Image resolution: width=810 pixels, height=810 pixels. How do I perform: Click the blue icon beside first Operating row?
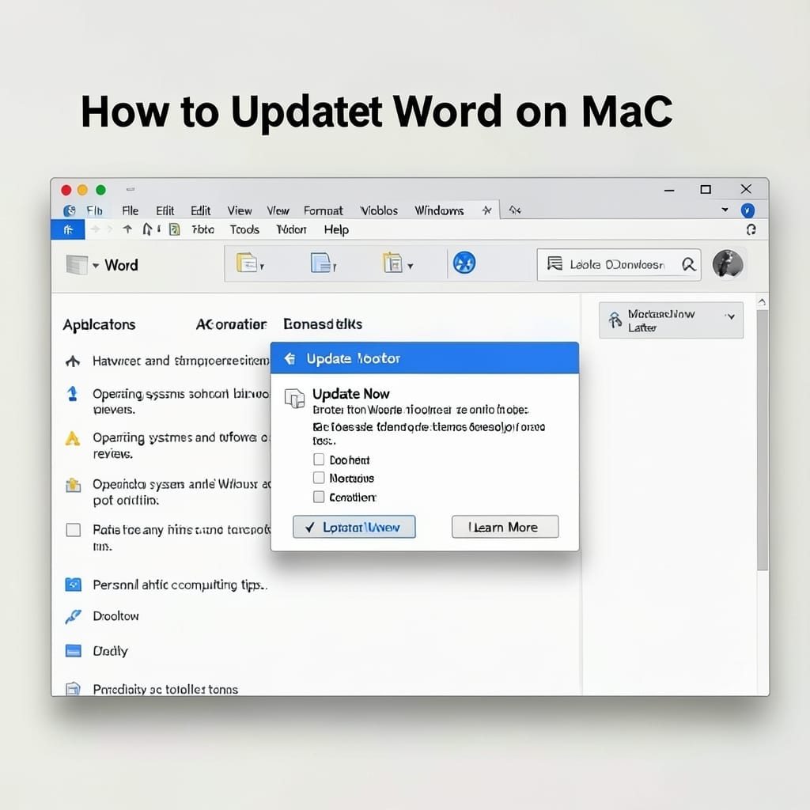(72, 394)
